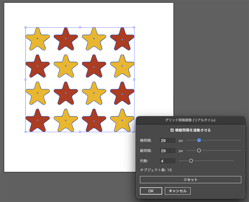Click the blue 横間隔 slider handle

199,140
